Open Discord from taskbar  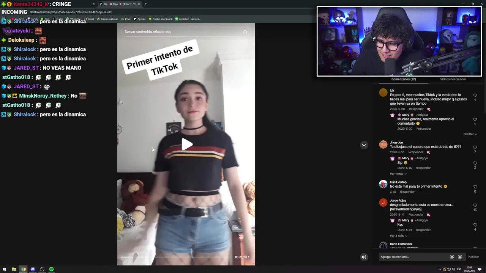(x=33, y=269)
